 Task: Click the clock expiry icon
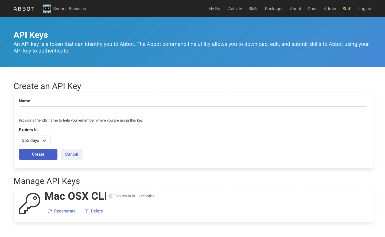[111, 196]
